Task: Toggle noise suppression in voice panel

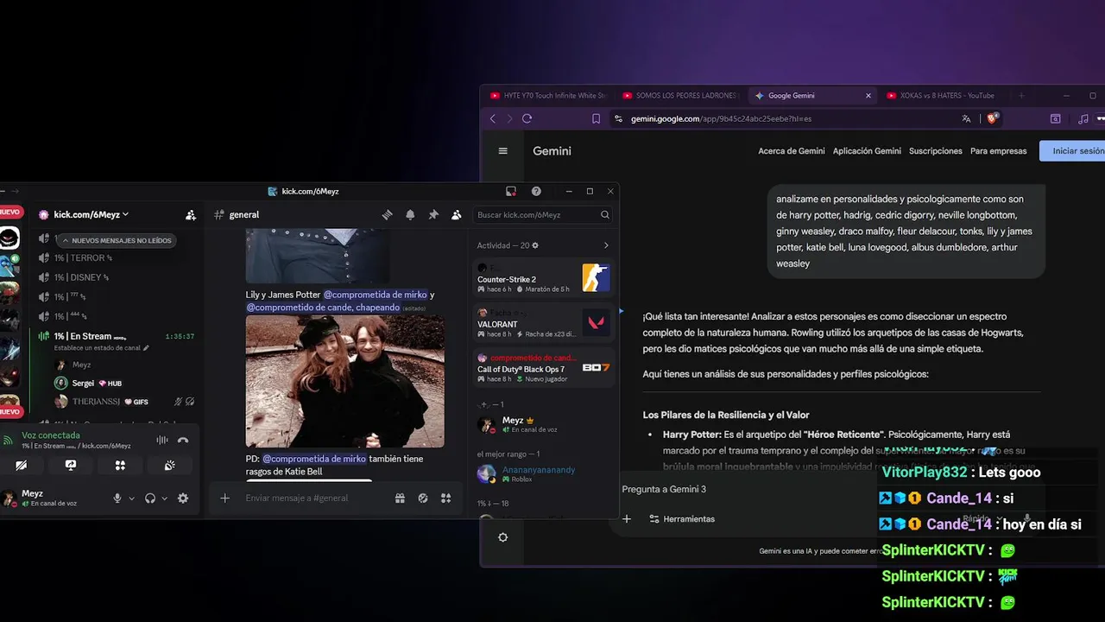Action: 161,441
